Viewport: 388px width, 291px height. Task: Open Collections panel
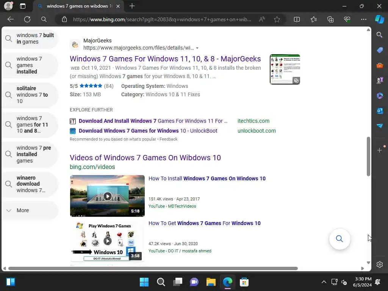tap(330, 19)
